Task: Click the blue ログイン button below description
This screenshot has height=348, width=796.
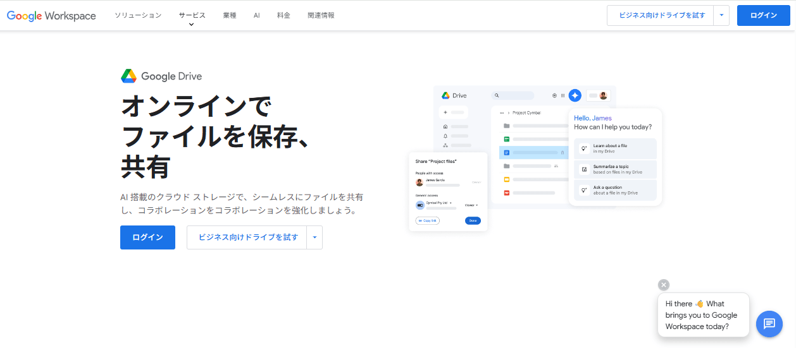Action: point(147,237)
